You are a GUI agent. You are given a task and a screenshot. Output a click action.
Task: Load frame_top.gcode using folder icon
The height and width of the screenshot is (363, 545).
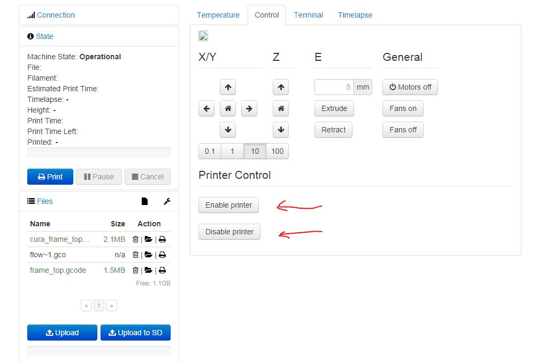pos(148,270)
